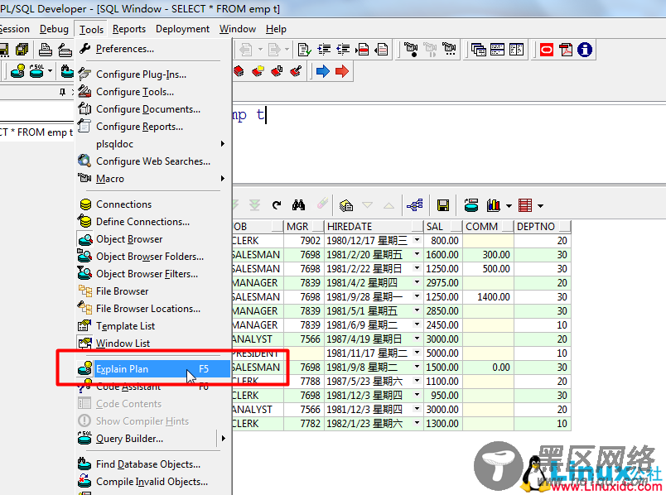Click the Comment selection toolbar icon
Image resolution: width=666 pixels, height=495 pixels.
[362, 50]
